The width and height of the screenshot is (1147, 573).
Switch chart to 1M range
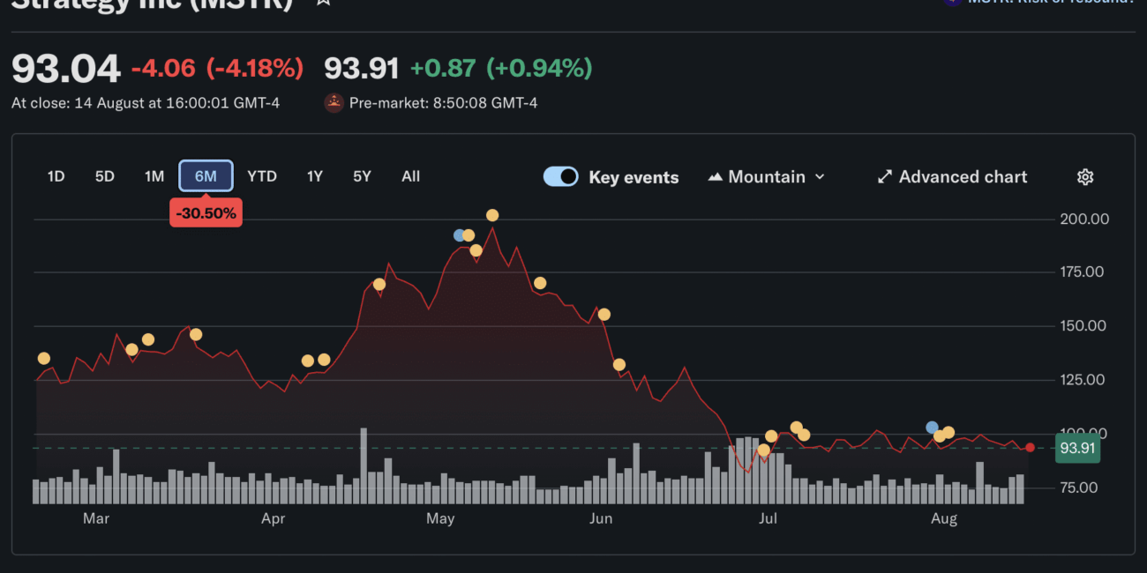click(x=154, y=176)
